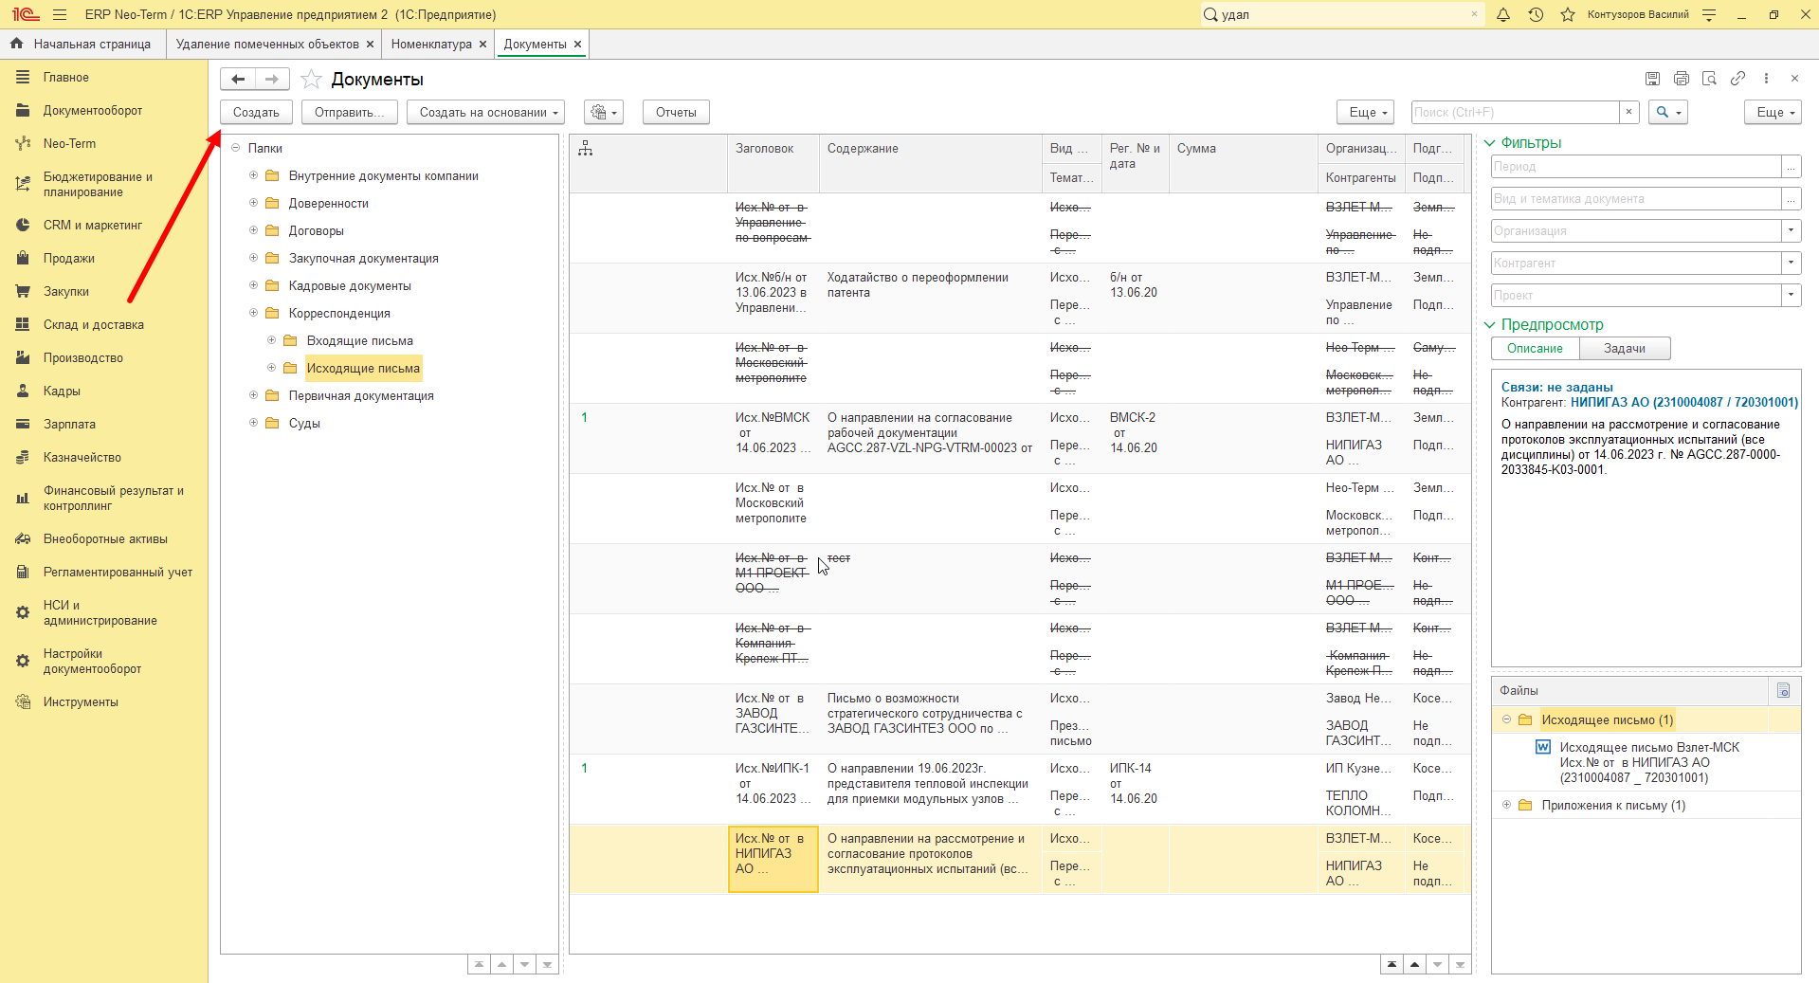Go back with left arrow button

click(x=238, y=80)
